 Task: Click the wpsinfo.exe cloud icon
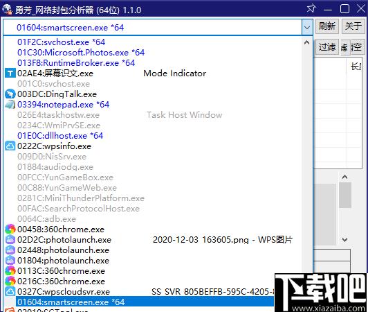10,146
